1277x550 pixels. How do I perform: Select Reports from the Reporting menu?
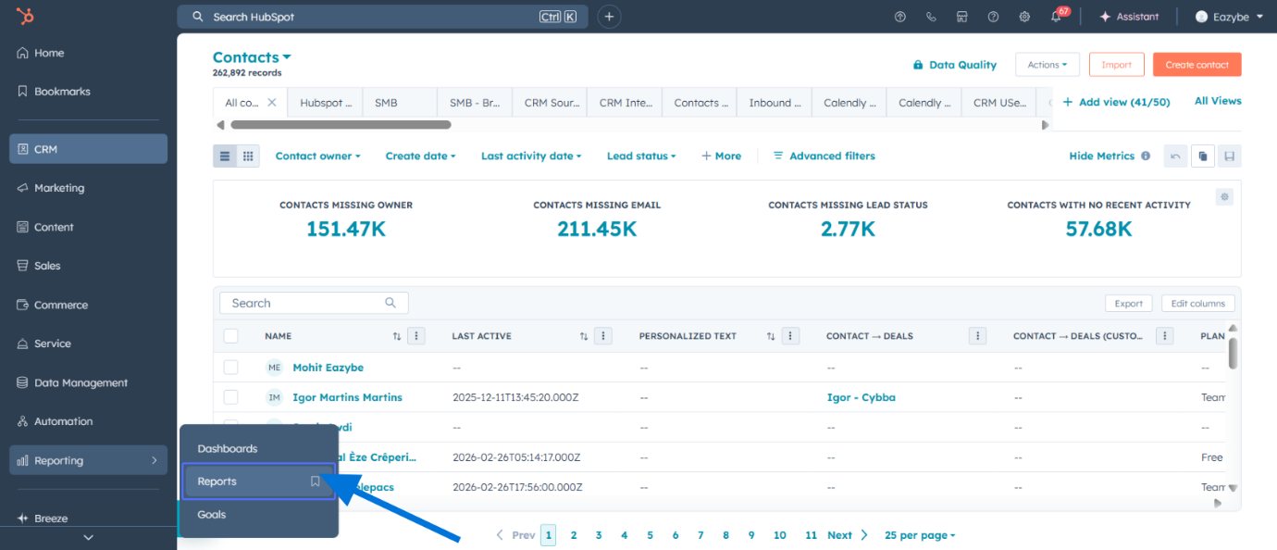coord(217,481)
